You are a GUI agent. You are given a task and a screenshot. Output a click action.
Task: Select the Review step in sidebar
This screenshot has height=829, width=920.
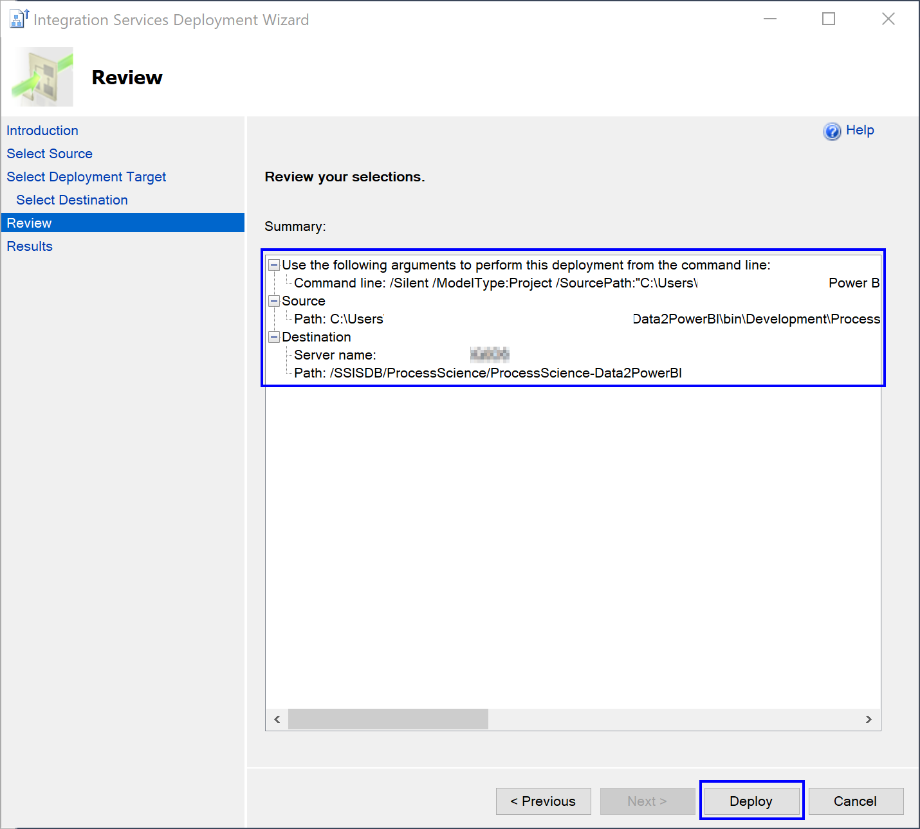(122, 223)
